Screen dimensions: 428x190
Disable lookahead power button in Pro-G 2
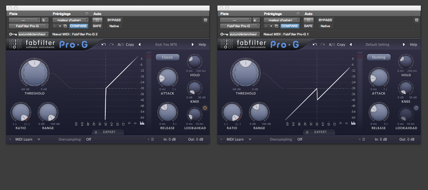(x=205, y=108)
